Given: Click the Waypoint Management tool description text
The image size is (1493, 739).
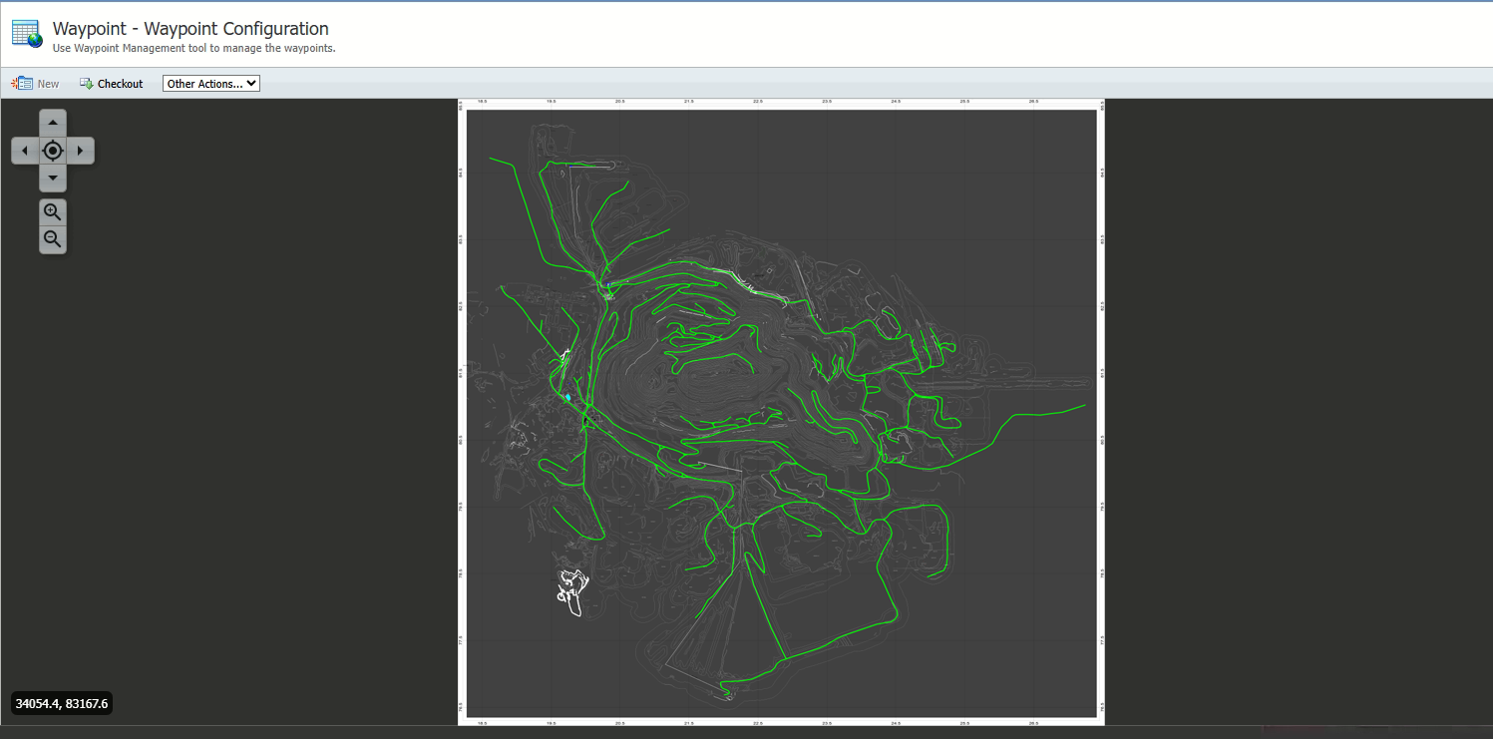Looking at the screenshot, I should click(x=193, y=48).
